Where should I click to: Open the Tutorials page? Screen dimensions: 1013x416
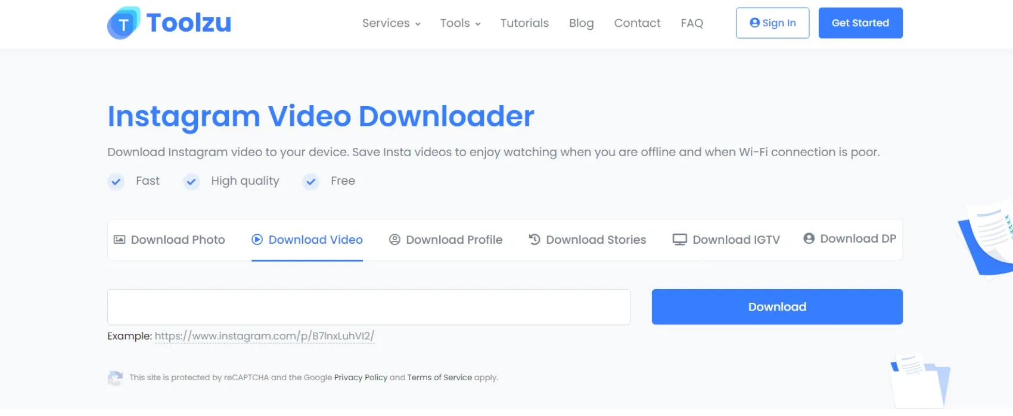[x=524, y=23]
